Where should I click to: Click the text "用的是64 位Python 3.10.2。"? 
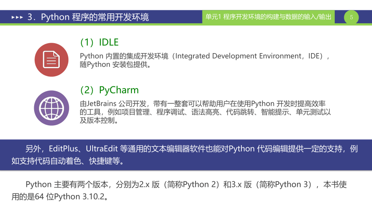(x=60, y=196)
